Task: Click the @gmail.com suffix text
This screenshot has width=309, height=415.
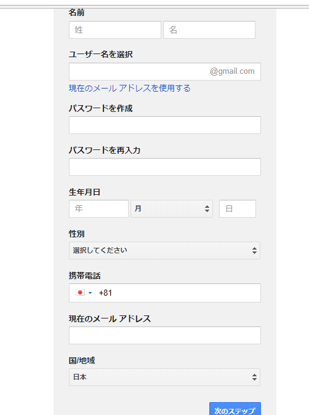Action: point(232,71)
